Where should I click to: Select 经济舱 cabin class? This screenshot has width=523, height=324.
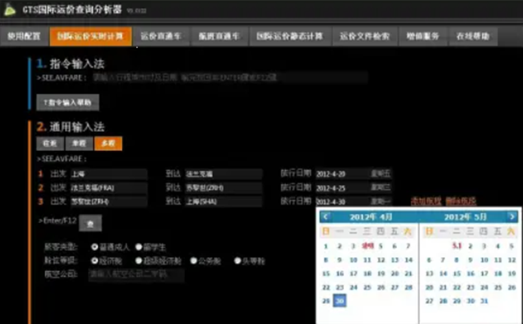[x=95, y=260]
